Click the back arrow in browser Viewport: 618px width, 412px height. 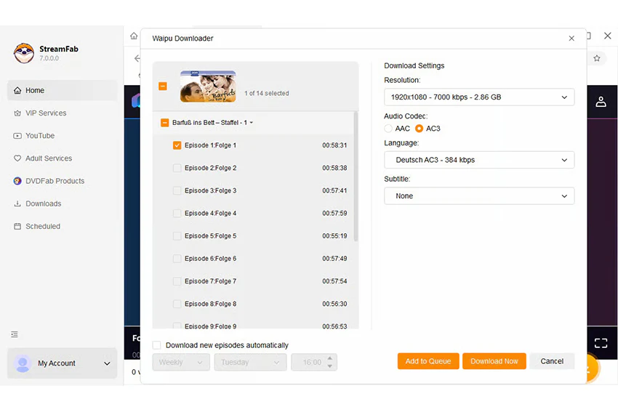(x=137, y=58)
